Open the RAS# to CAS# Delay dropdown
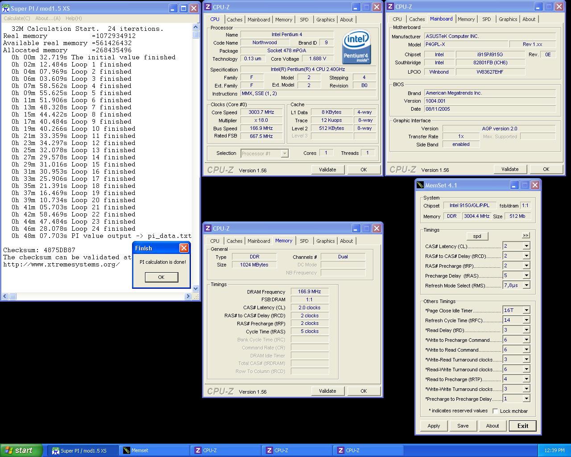The height and width of the screenshot is (457, 571). pyautogui.click(x=526, y=256)
